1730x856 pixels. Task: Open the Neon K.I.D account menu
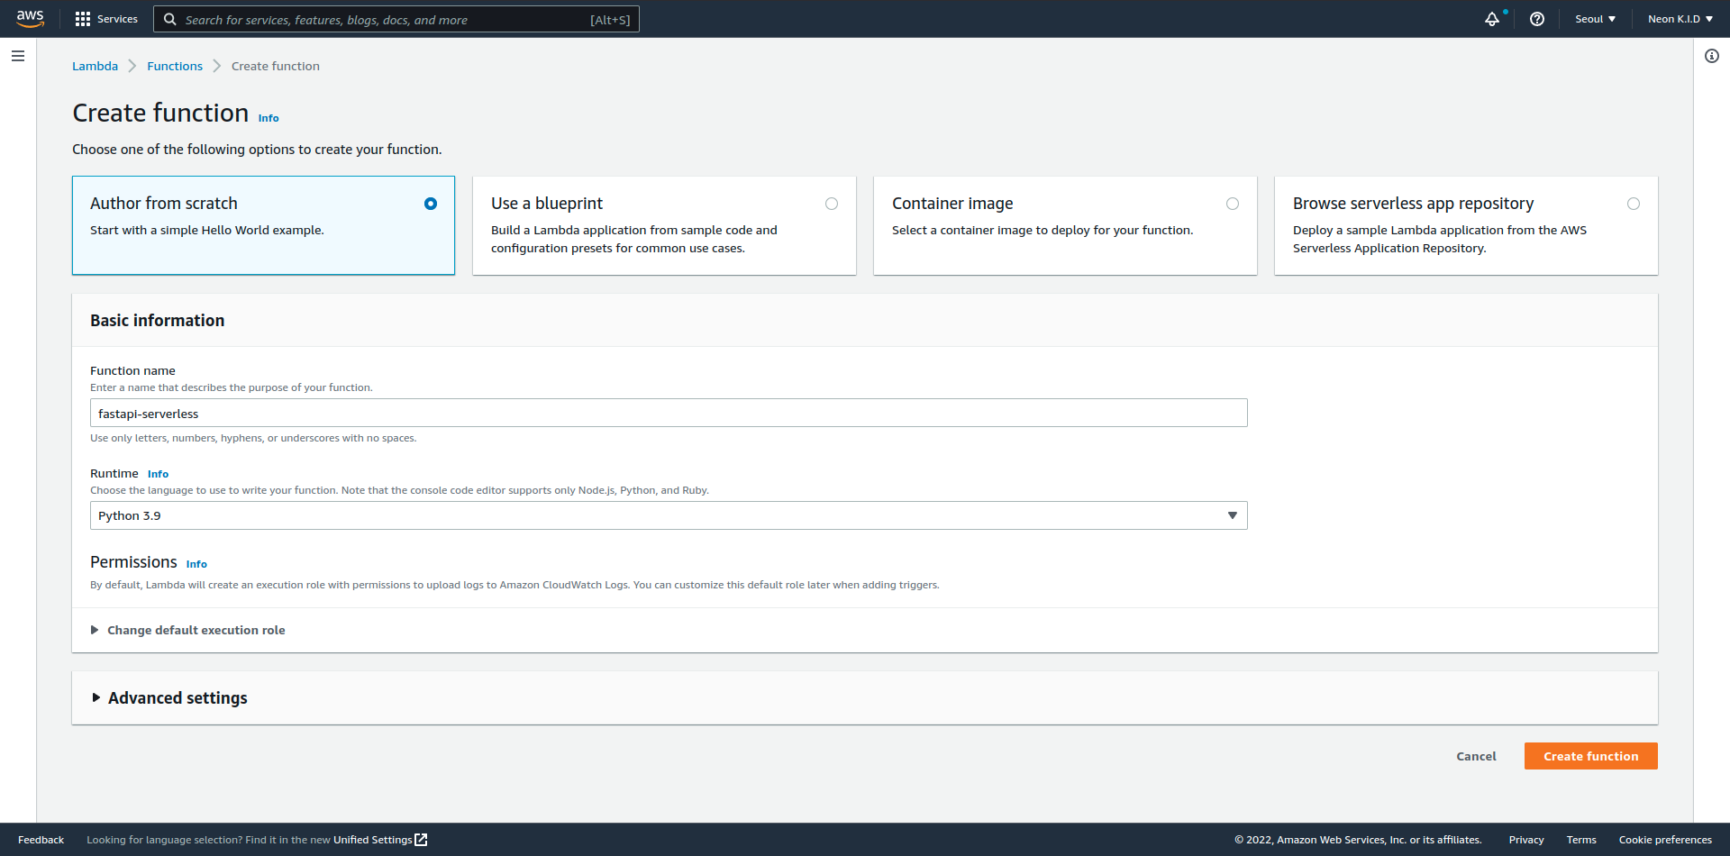coord(1680,19)
